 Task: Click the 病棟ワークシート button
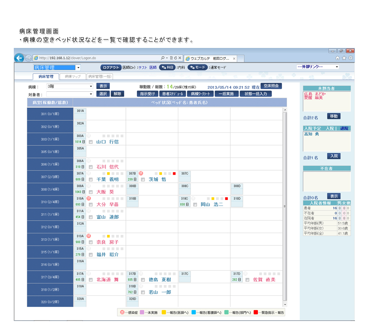(x=200, y=94)
